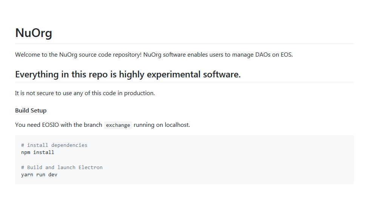Viewport: 369px width, 208px height.
Task: Click the npm install command line
Action: [x=38, y=153]
